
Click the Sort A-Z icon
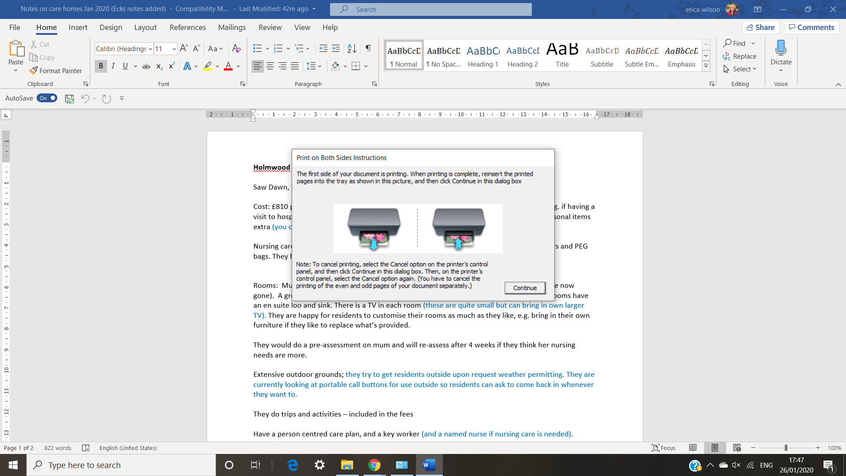point(352,48)
